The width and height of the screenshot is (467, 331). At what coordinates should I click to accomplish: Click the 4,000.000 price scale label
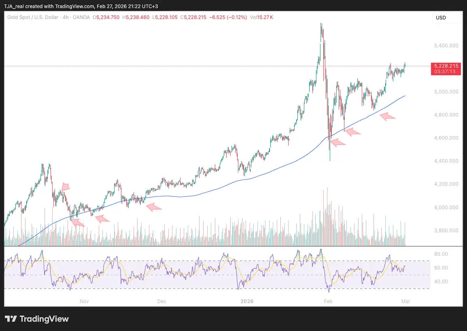tap(446, 208)
